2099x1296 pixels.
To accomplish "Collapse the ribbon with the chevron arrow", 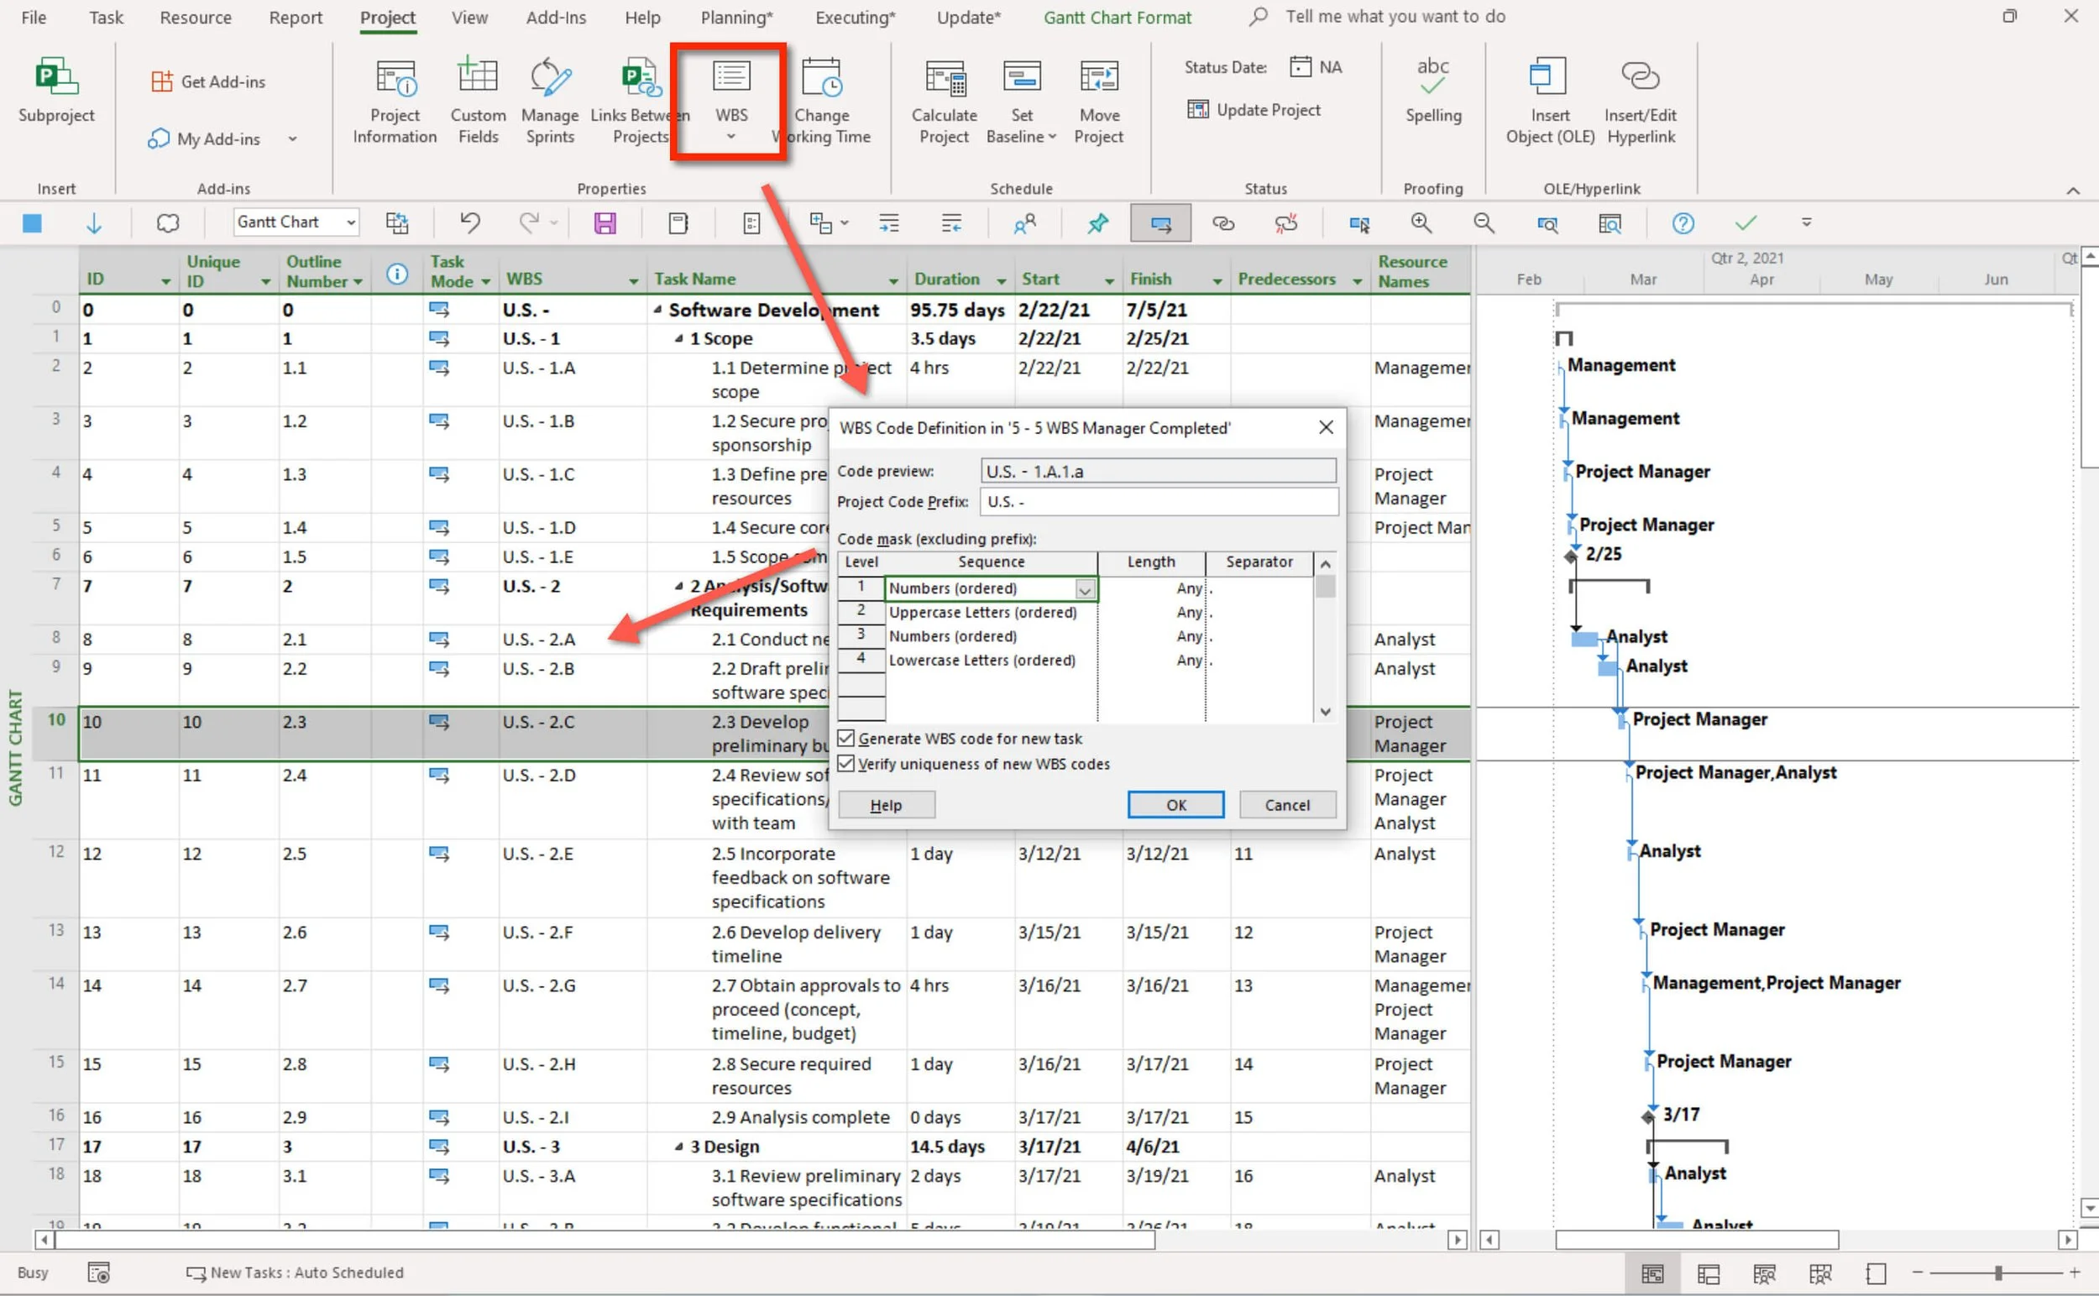I will pyautogui.click(x=2072, y=191).
